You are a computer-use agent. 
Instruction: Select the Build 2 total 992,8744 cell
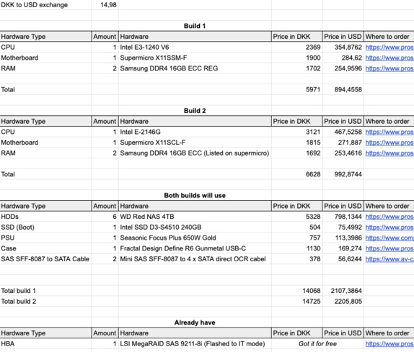pyautogui.click(x=343, y=174)
